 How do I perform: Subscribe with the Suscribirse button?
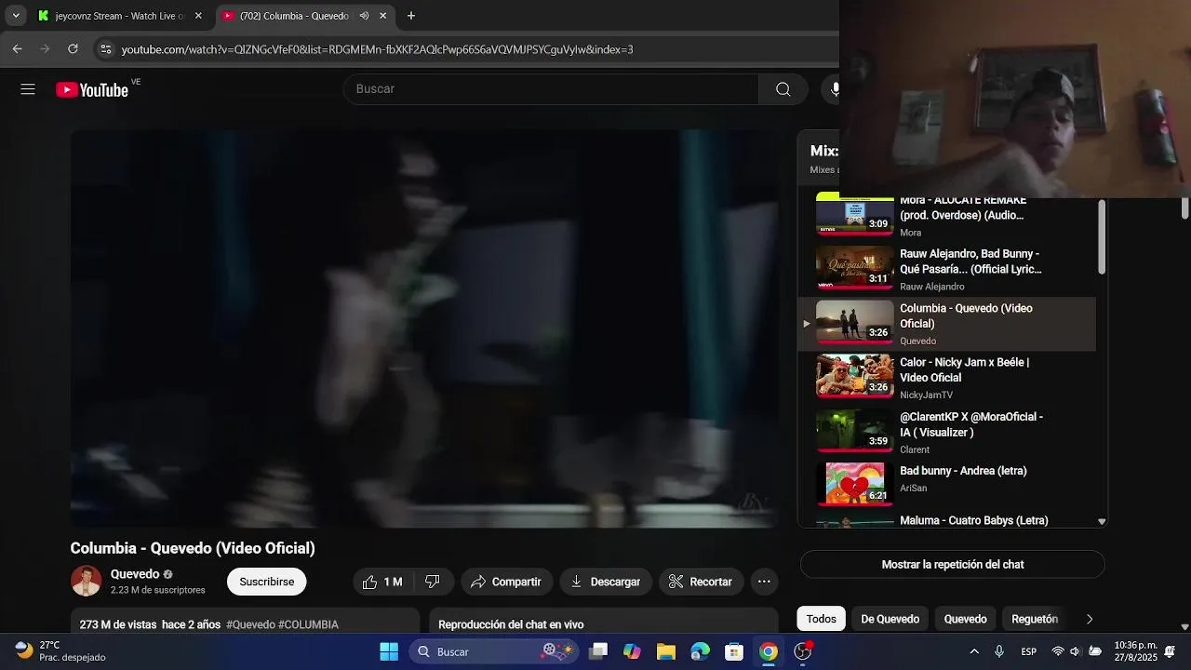click(267, 582)
